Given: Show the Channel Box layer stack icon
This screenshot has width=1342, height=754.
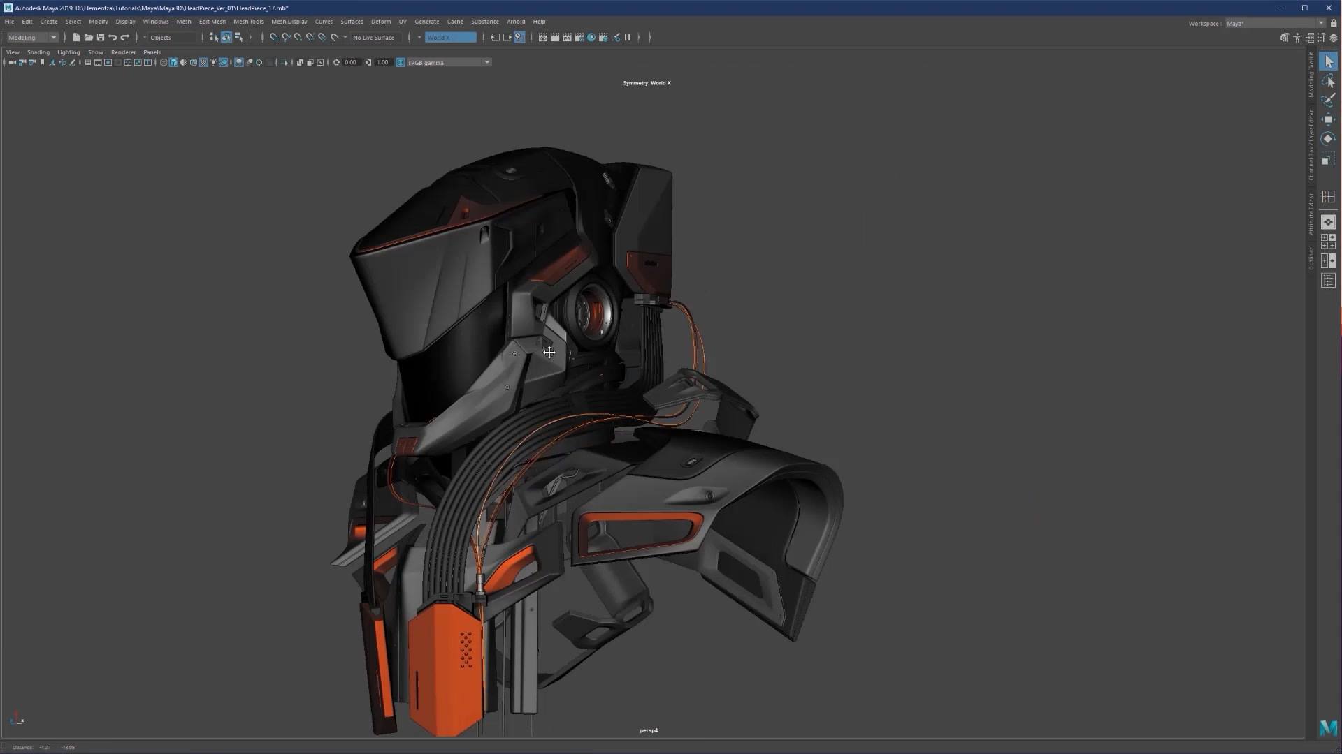Looking at the screenshot, I should click(x=1334, y=38).
